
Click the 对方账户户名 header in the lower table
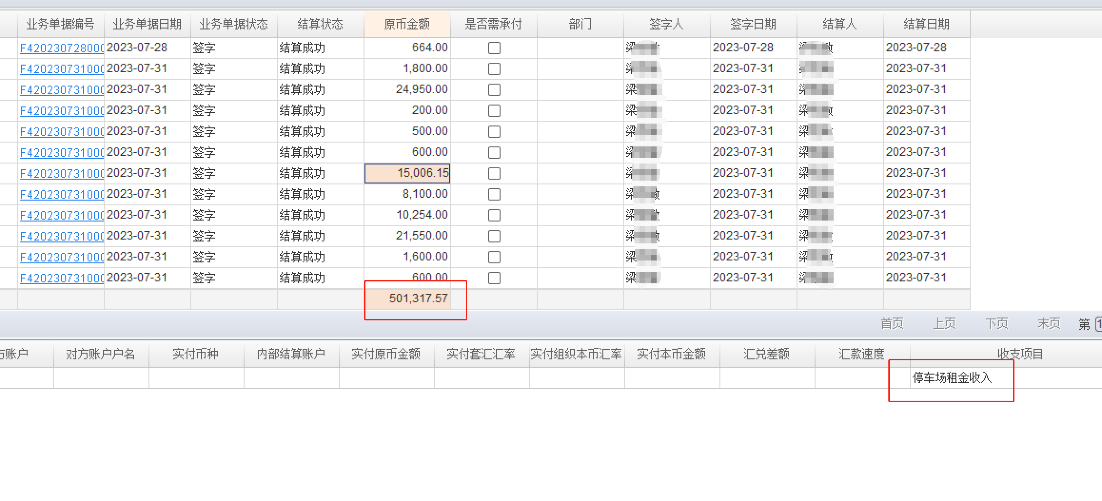tap(101, 354)
